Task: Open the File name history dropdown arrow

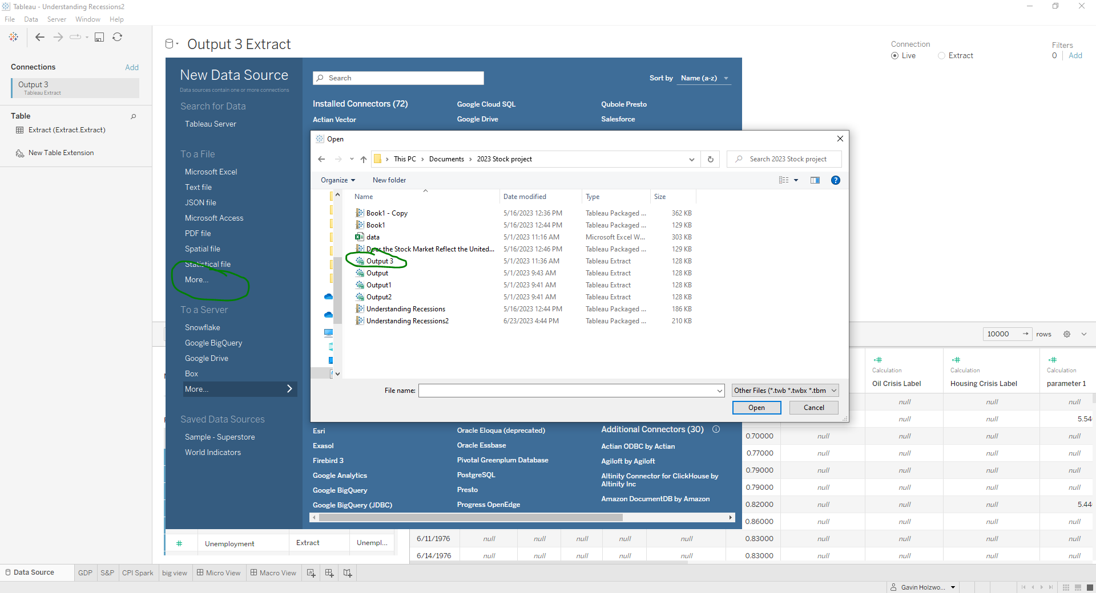Action: coord(720,391)
